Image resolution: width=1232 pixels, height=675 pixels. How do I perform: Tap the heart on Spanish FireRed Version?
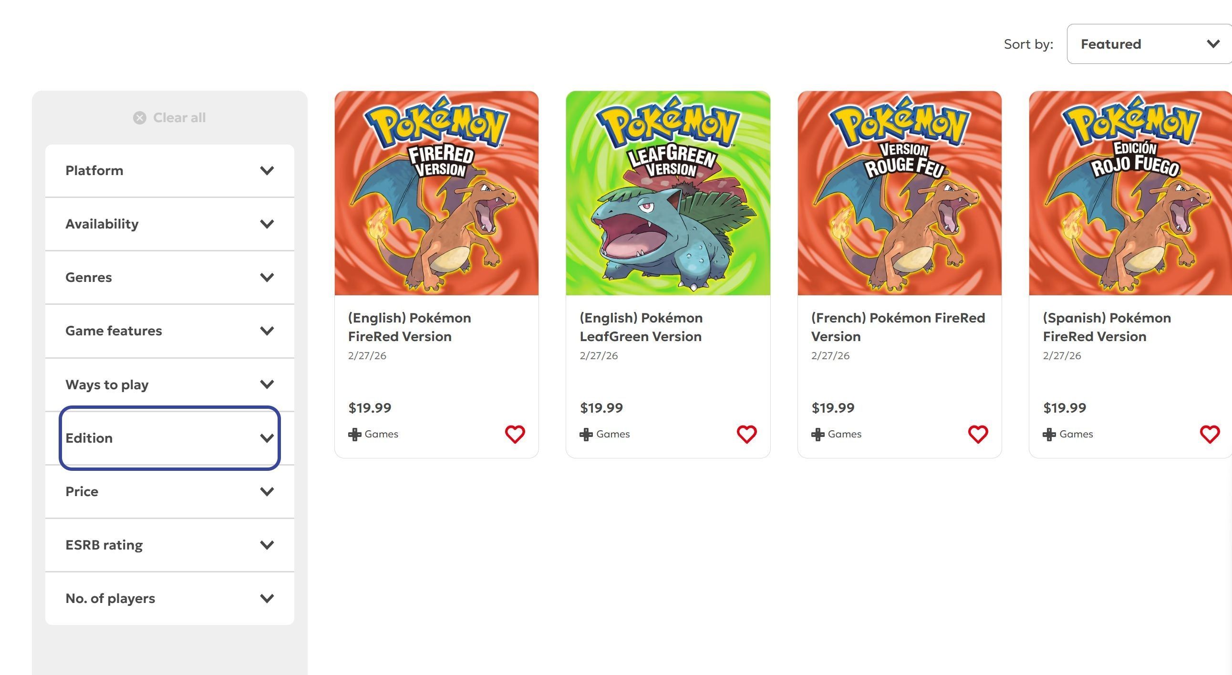(x=1209, y=435)
